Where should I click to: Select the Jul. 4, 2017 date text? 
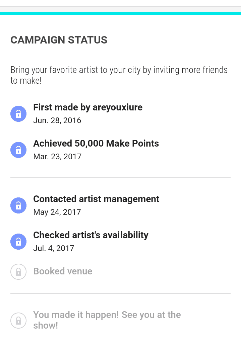click(x=54, y=248)
